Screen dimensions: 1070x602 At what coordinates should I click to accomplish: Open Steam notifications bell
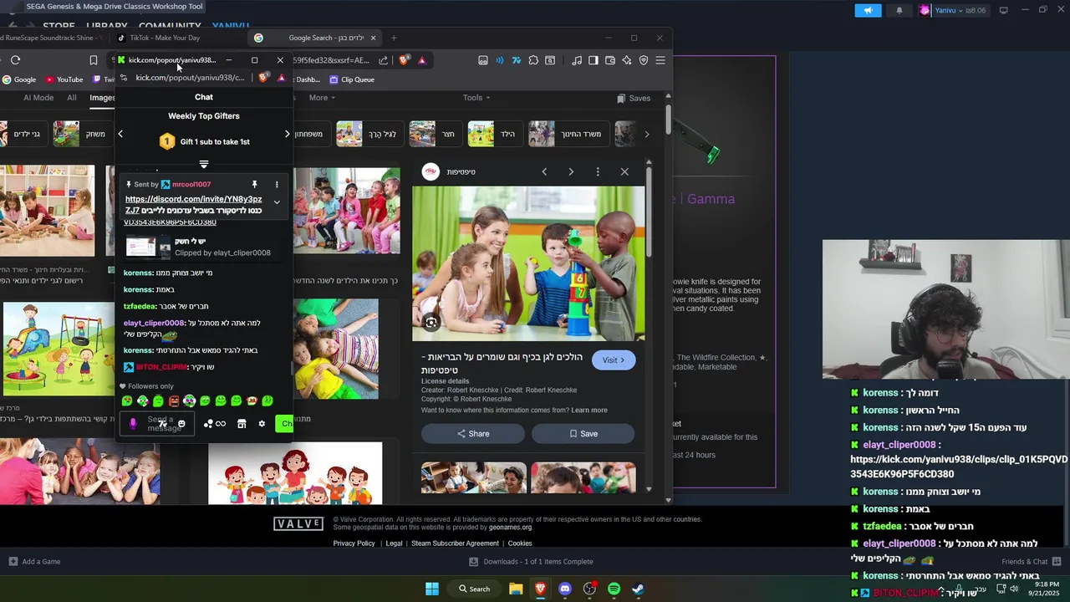pos(899,10)
